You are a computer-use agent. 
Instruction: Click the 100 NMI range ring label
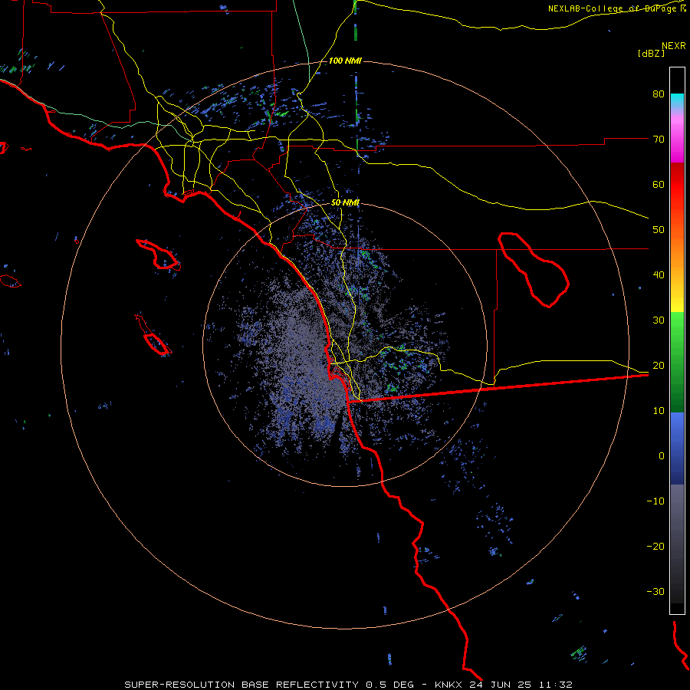coord(345,61)
